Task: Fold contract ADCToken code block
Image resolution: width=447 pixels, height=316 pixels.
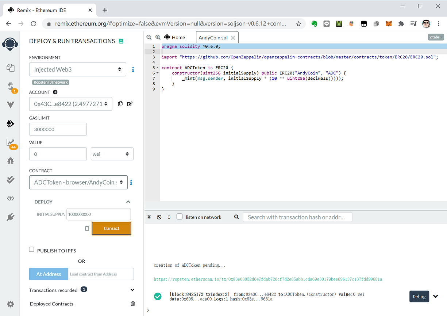Action: coord(157,68)
